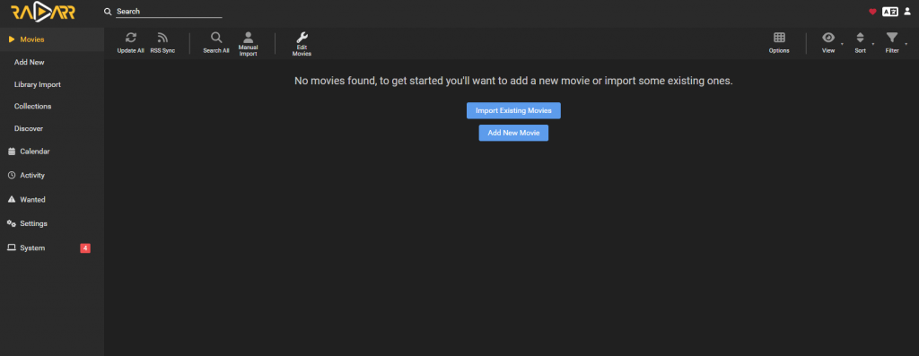Click Add New Movie button
The height and width of the screenshot is (356, 919).
513,133
